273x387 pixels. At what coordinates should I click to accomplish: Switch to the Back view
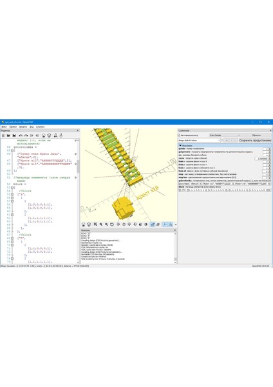coord(146,224)
